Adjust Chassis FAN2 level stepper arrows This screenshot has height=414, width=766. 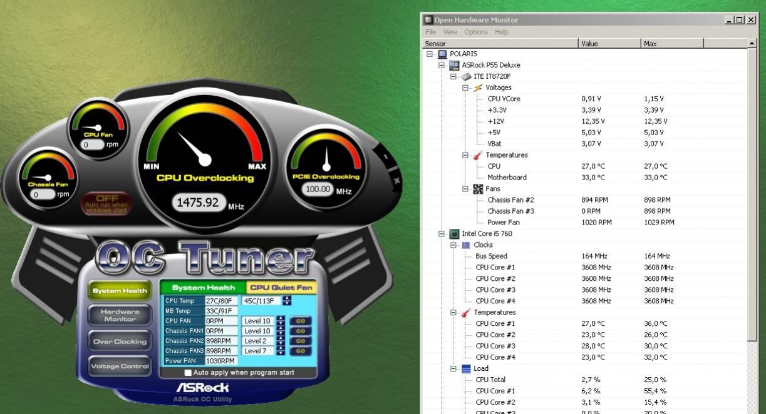point(280,341)
